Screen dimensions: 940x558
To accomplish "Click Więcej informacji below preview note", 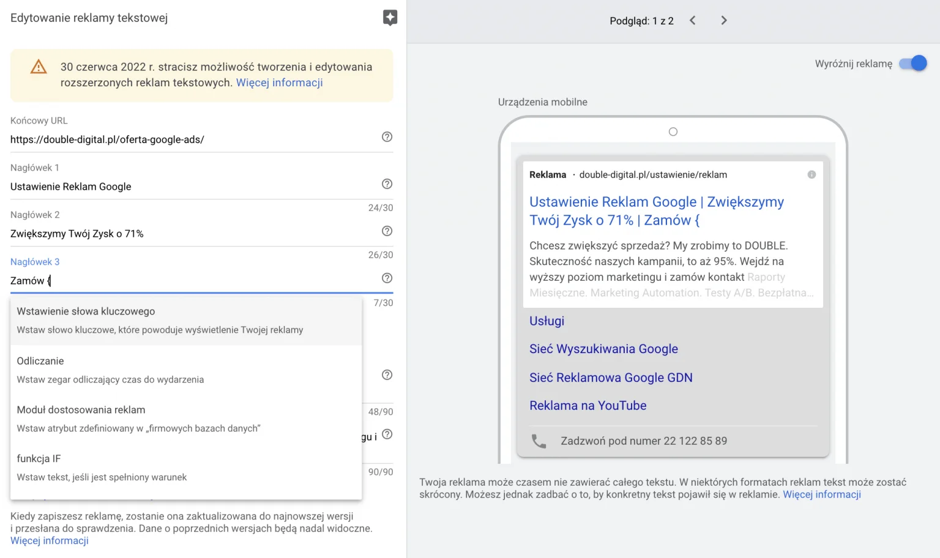I will tap(821, 494).
